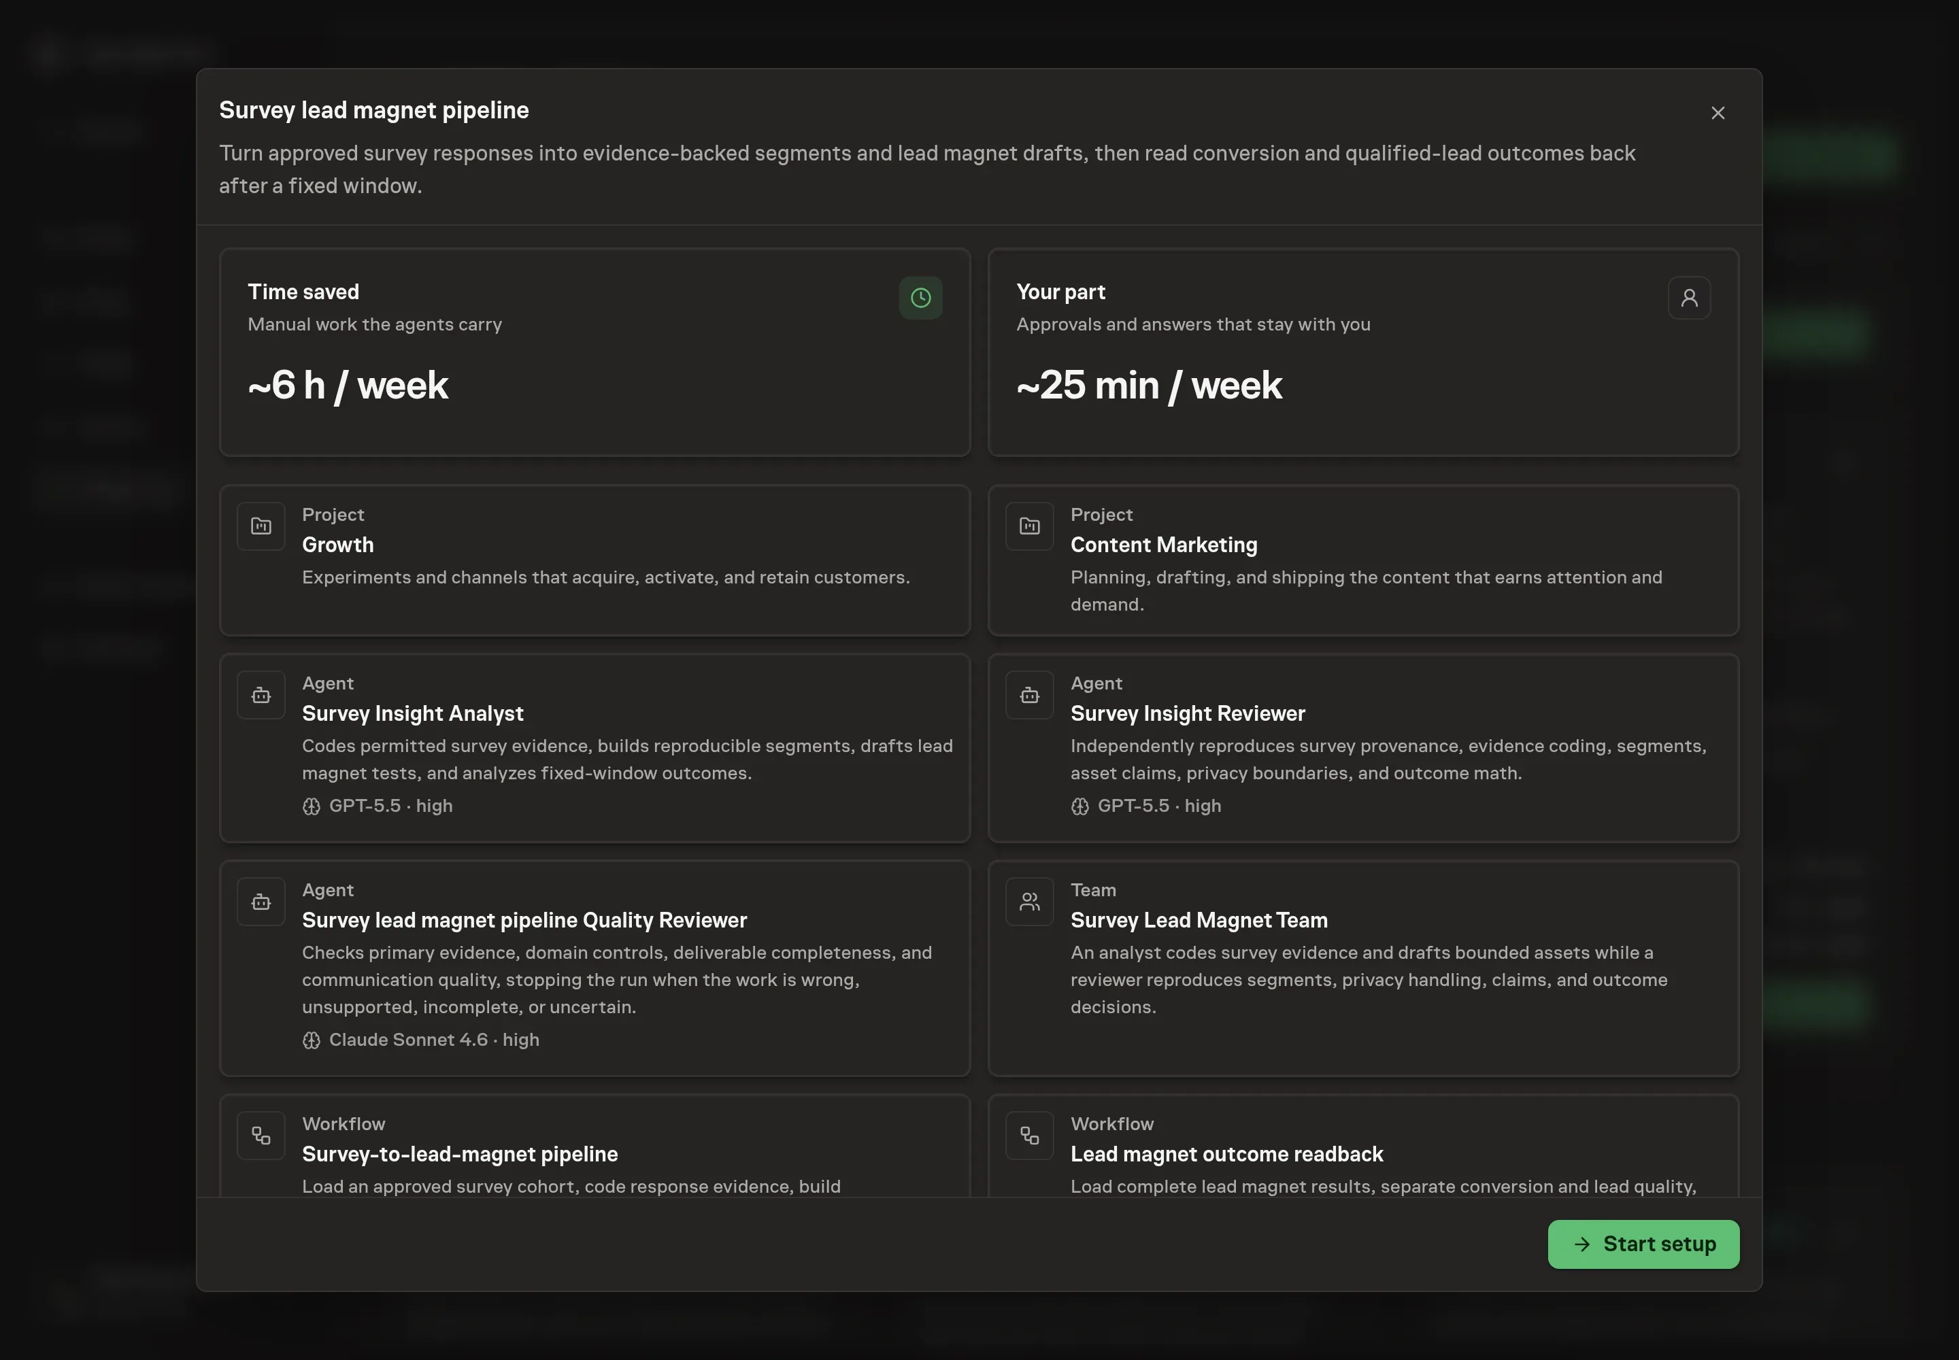The width and height of the screenshot is (1959, 1360).
Task: Open the Survey Insight Reviewer agent title
Action: coord(1188,713)
